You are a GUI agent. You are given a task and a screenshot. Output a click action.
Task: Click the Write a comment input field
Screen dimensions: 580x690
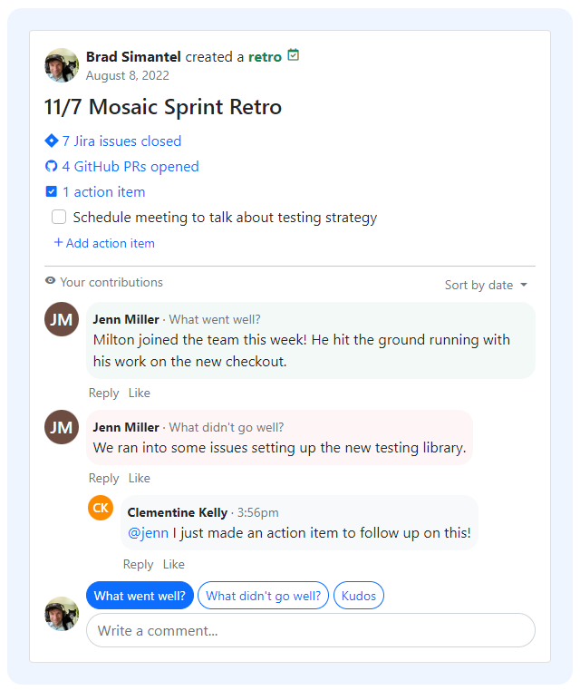click(x=310, y=630)
